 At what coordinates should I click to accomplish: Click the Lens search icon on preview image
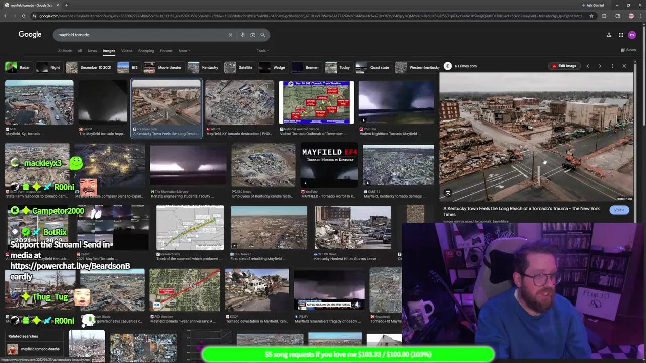pos(448,193)
